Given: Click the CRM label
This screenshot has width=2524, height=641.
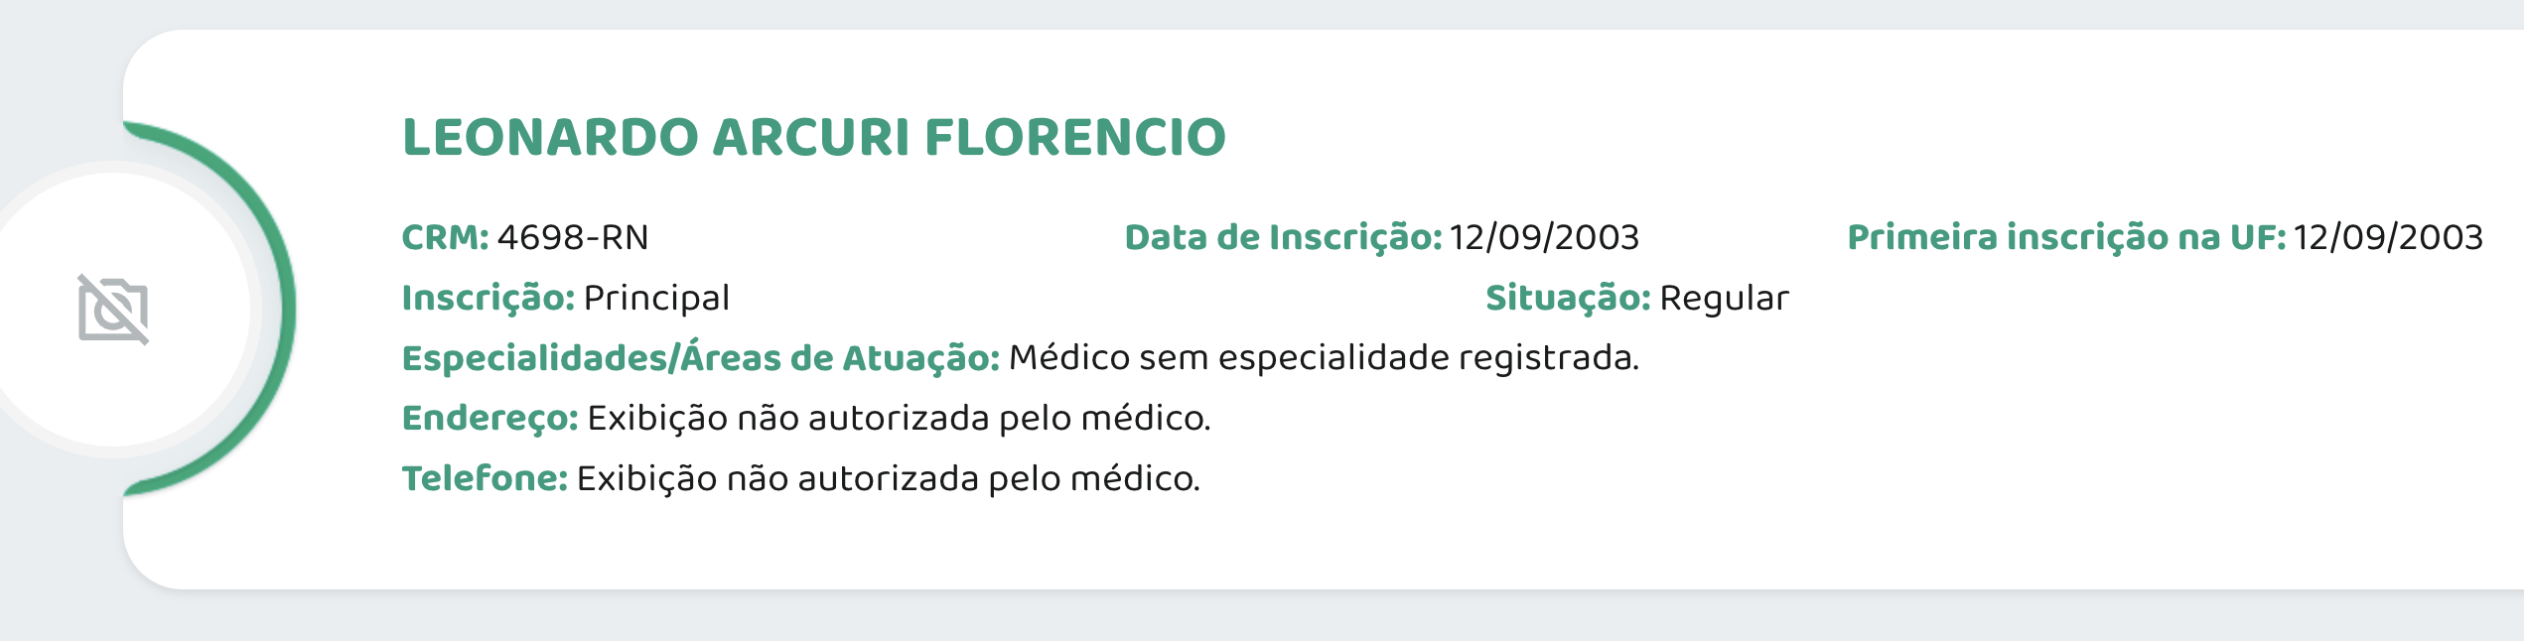Looking at the screenshot, I should pos(445,238).
